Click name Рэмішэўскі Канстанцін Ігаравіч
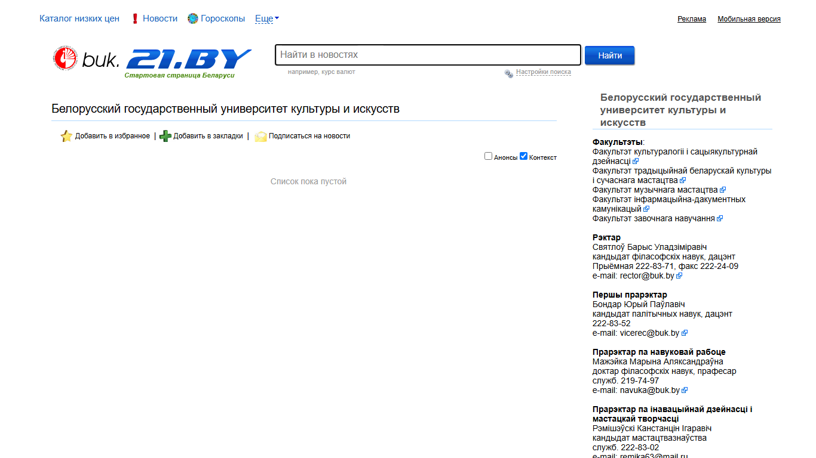816x458 pixels. pos(652,428)
